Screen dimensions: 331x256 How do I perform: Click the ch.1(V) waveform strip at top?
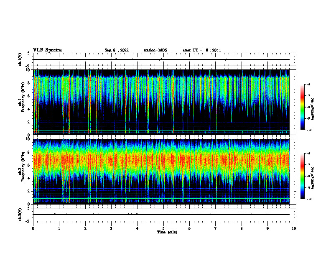point(163,59)
